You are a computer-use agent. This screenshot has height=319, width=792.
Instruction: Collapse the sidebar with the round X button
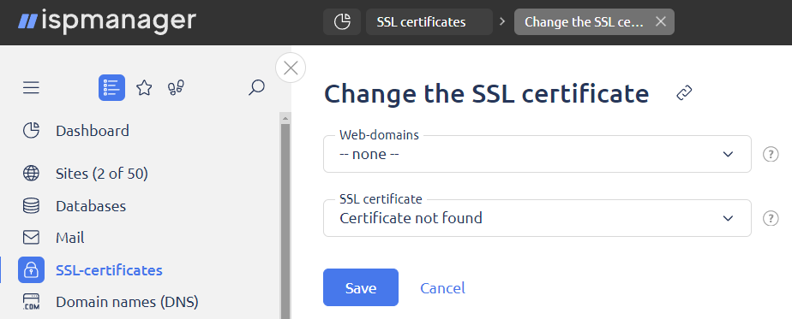coord(291,68)
